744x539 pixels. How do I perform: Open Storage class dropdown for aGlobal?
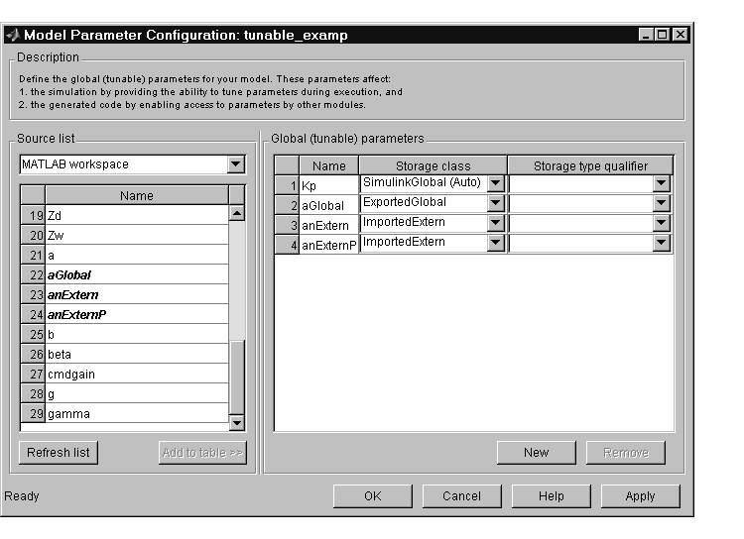496,204
